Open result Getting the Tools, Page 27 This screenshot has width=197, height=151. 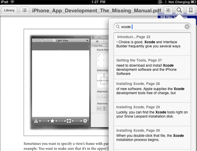point(152,67)
